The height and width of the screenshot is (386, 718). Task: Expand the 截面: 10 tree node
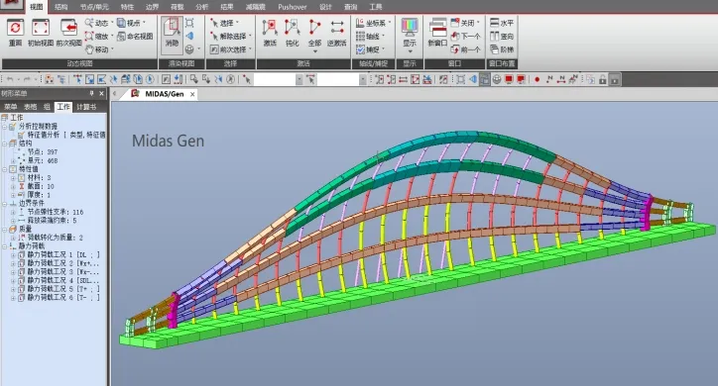click(13, 186)
